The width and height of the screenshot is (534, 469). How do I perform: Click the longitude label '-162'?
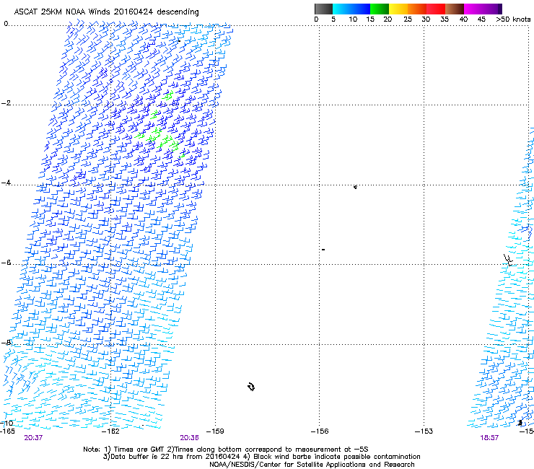(x=110, y=431)
